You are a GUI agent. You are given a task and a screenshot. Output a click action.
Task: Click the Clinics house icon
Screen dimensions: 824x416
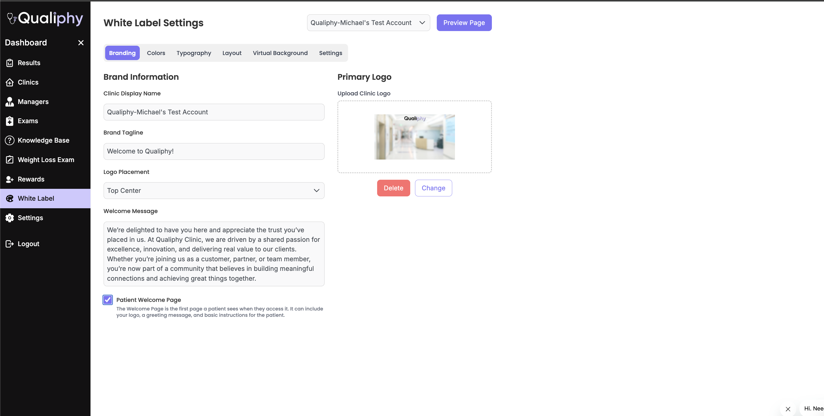tap(10, 83)
